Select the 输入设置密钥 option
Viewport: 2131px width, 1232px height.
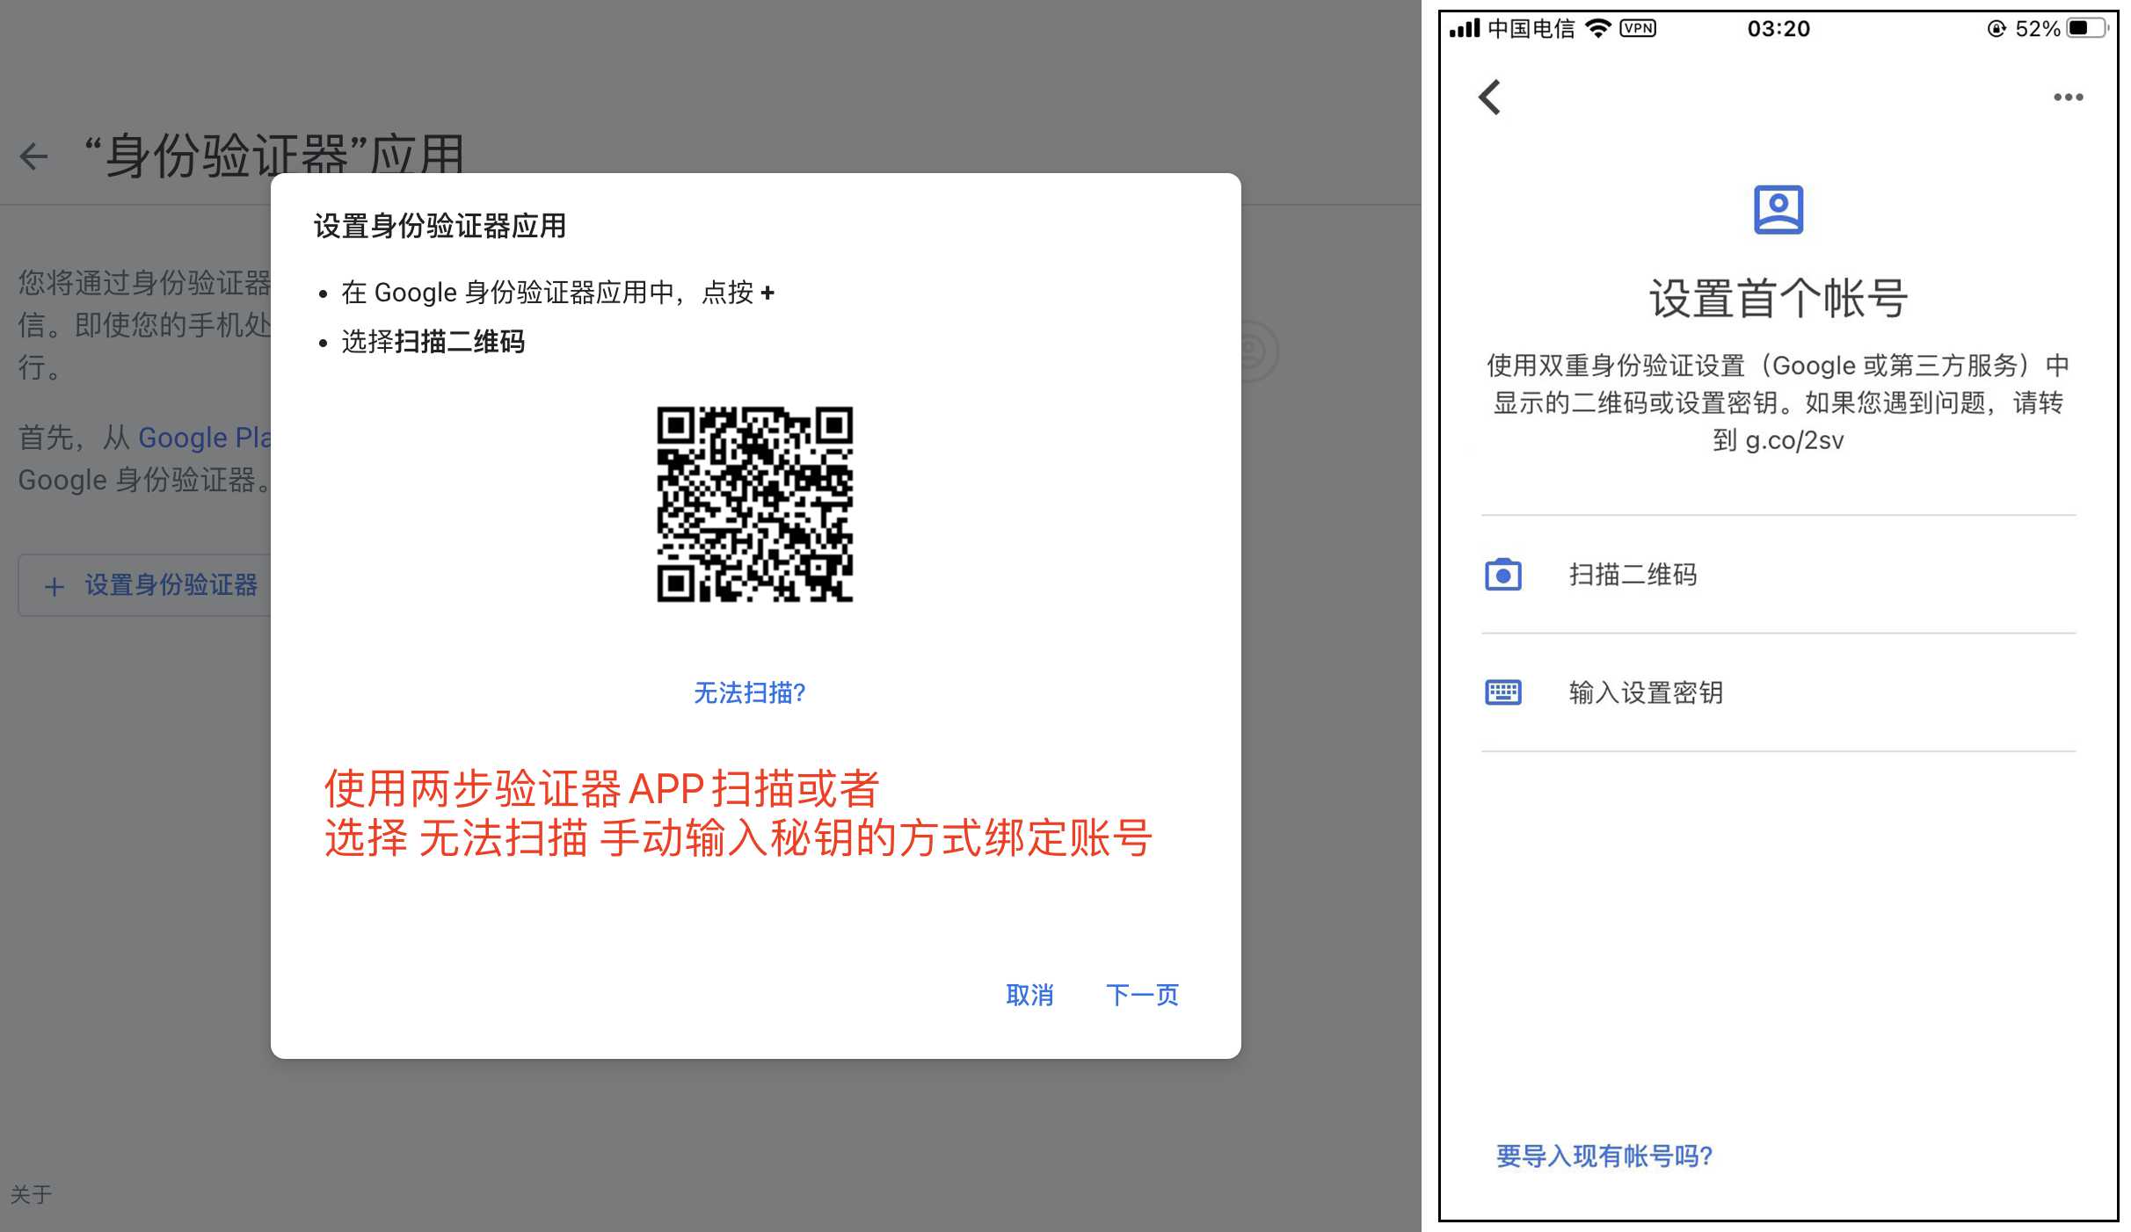coord(1646,692)
